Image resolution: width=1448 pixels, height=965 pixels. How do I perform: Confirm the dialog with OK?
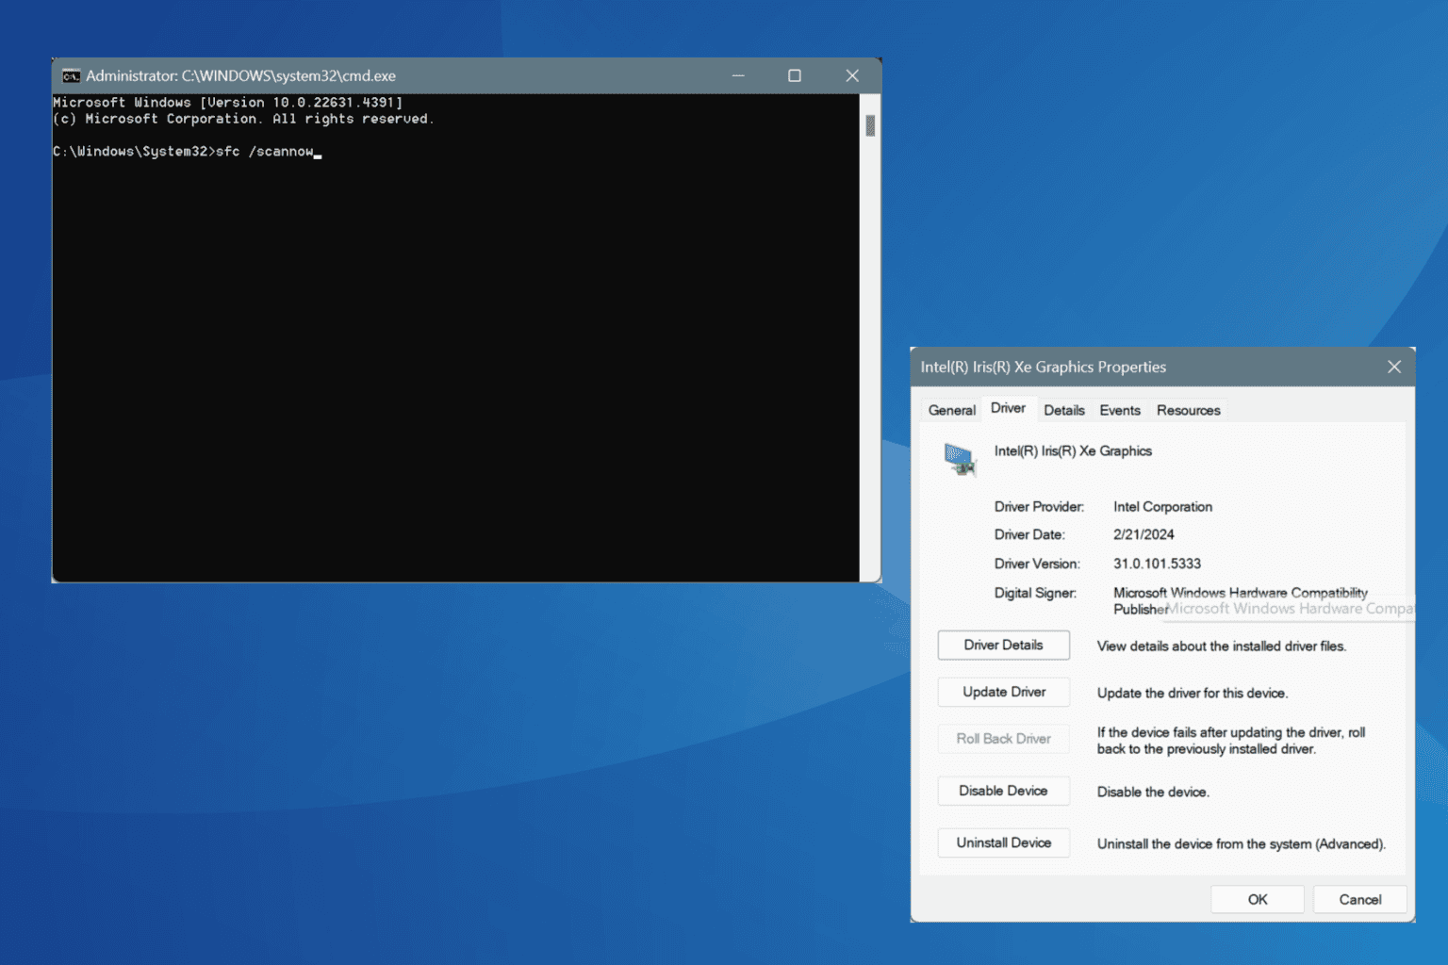coord(1257,899)
